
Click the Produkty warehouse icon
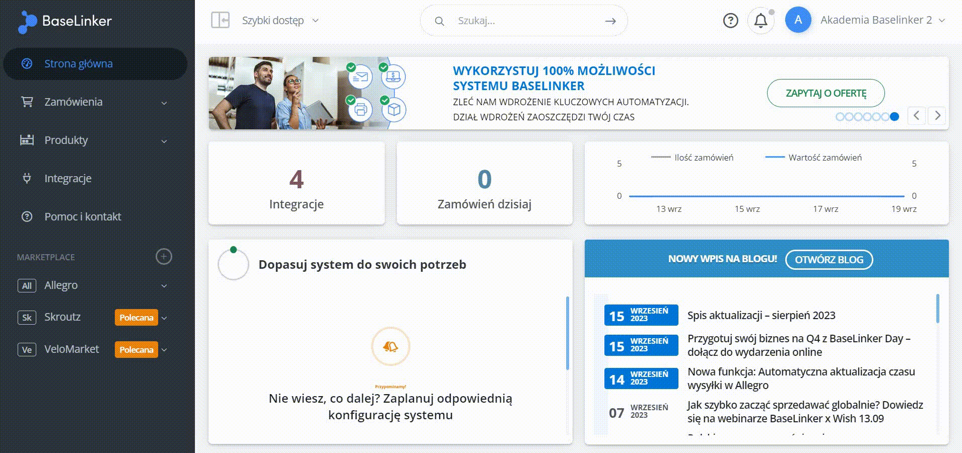27,140
